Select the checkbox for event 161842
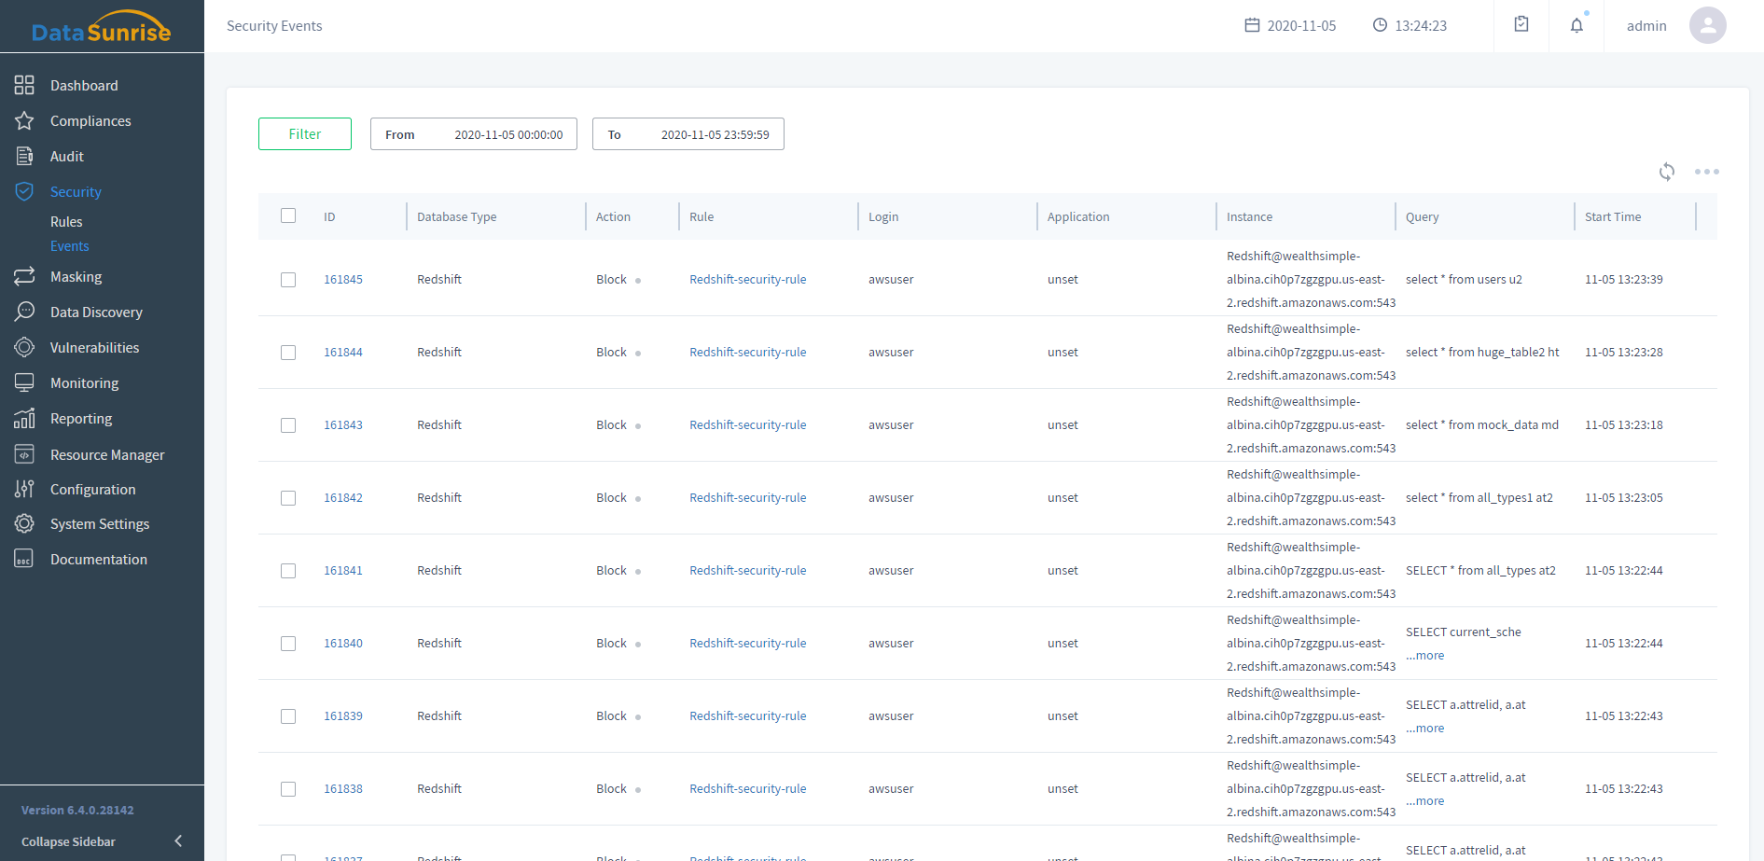 (288, 498)
